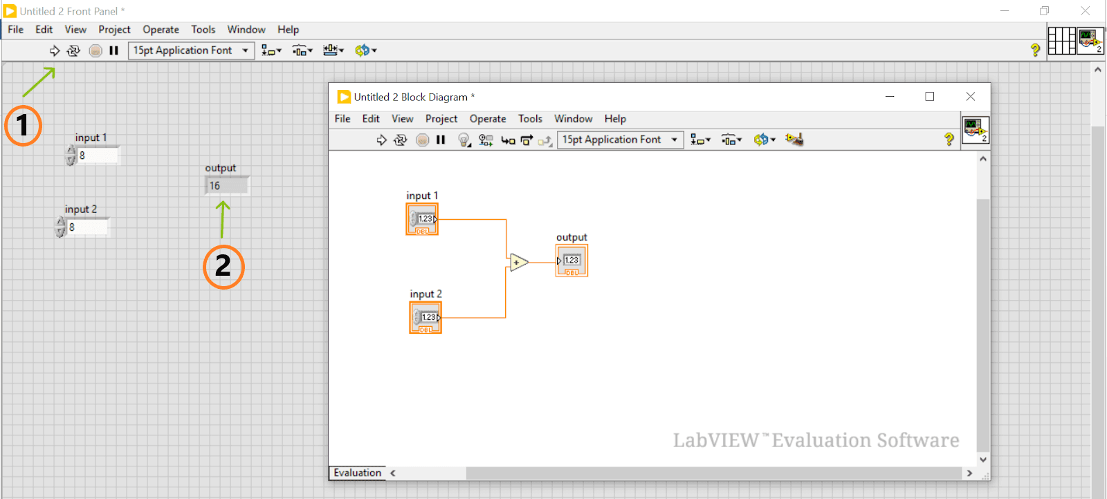Open Align Objects dropdown in Block Diagram
Image resolution: width=1107 pixels, height=499 pixels.
[x=700, y=140]
